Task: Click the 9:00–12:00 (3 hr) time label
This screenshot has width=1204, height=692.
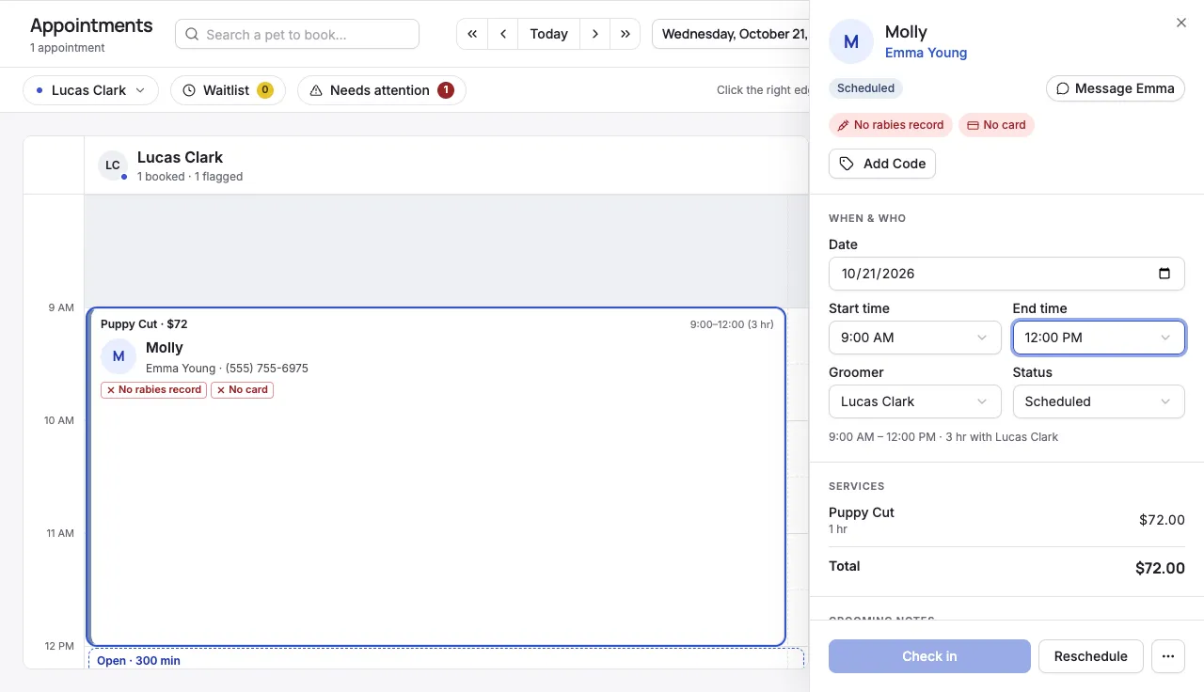Action: [732, 324]
